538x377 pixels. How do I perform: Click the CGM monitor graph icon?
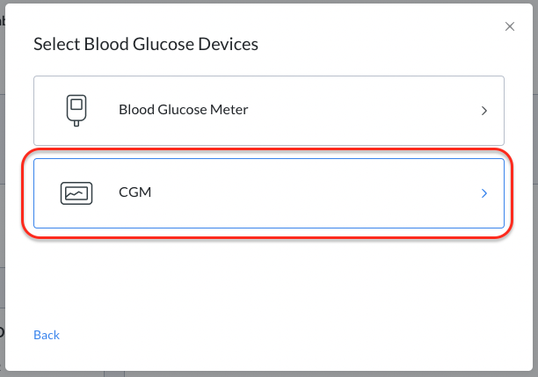76,192
